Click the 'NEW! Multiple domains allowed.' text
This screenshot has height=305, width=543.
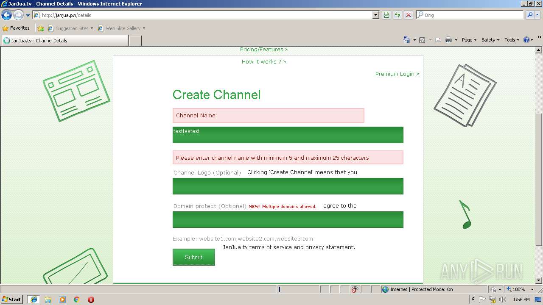tap(283, 207)
